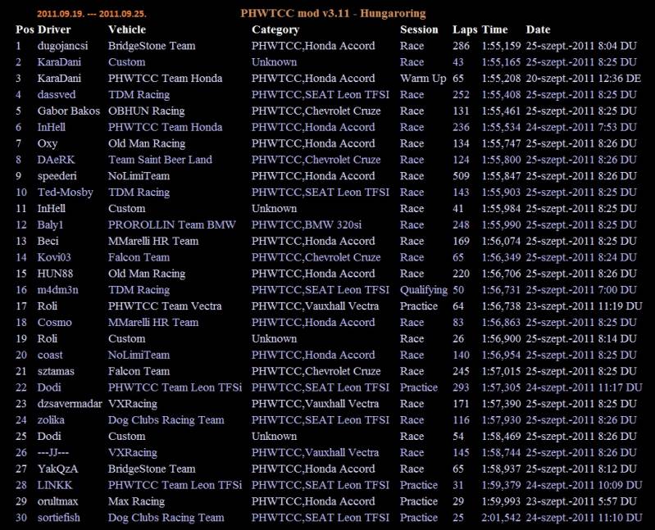655x530 pixels.
Task: Click the Laps column header
Action: (465, 29)
